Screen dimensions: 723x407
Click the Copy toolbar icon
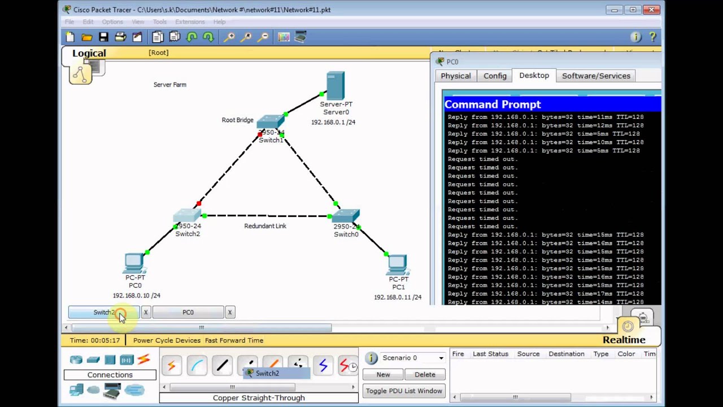(x=158, y=37)
